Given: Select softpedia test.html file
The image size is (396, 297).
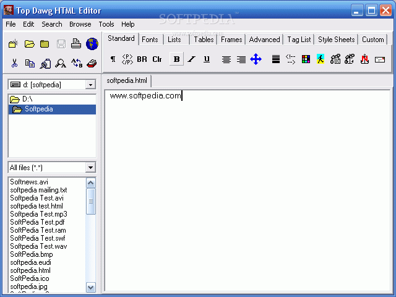Looking at the screenshot, I should pos(37,206).
